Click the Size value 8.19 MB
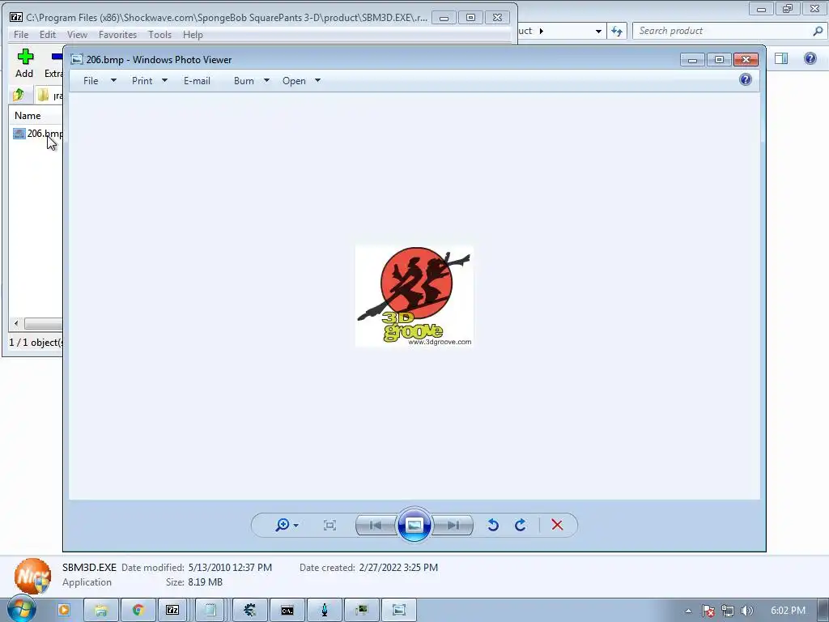 (205, 582)
